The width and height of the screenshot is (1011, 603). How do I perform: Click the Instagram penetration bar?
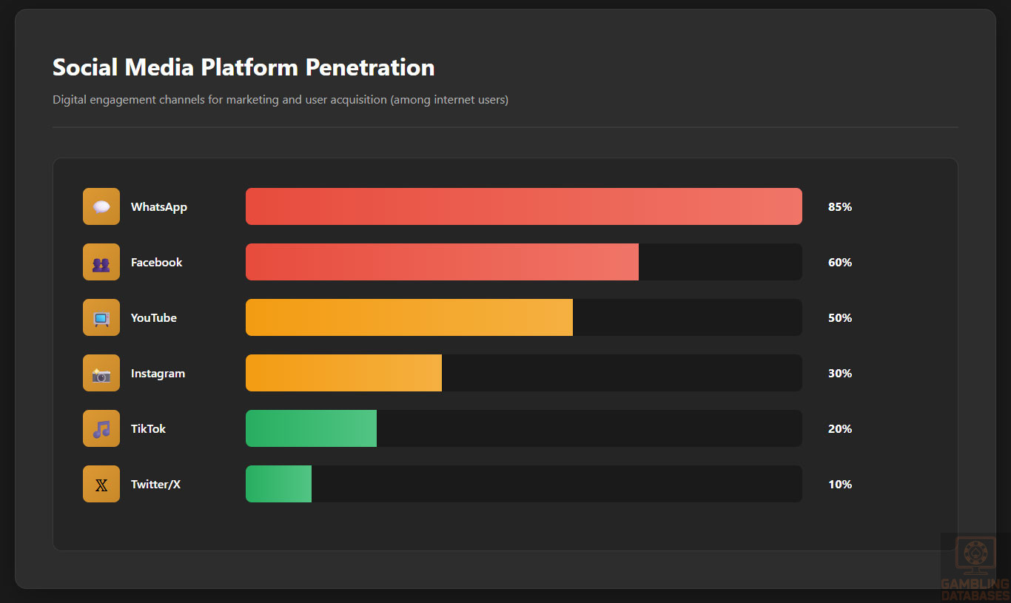pos(343,373)
